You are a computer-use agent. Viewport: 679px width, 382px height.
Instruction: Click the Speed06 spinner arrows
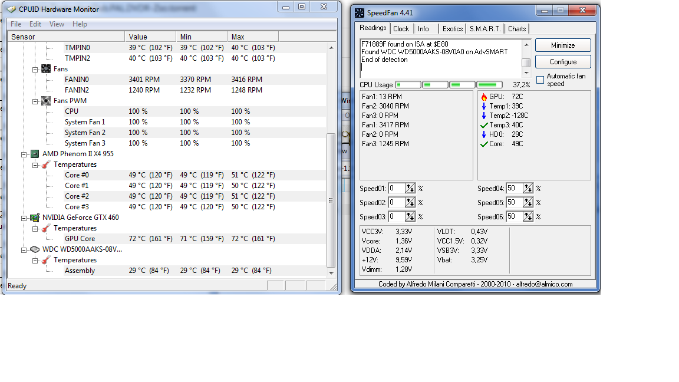(x=528, y=216)
